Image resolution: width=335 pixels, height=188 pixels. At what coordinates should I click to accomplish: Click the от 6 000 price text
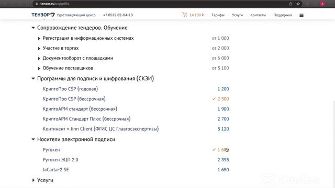coord(220,58)
